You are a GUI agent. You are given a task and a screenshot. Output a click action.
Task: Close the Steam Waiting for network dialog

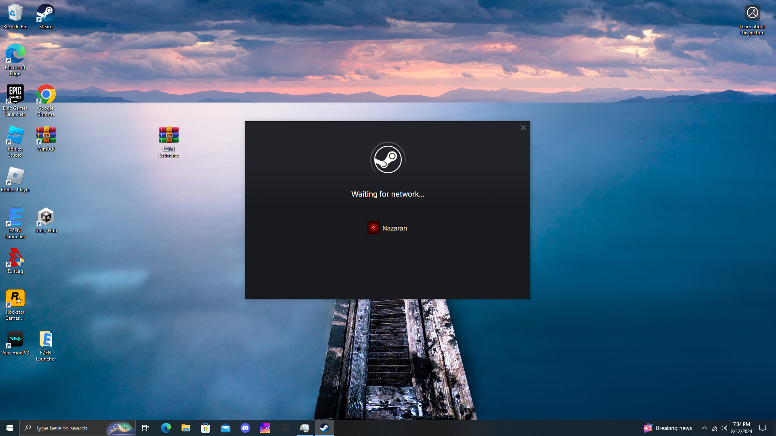click(523, 128)
